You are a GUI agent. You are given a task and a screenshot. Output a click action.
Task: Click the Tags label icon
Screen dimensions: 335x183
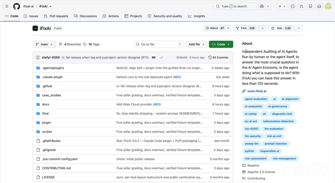pyautogui.click(x=85, y=44)
